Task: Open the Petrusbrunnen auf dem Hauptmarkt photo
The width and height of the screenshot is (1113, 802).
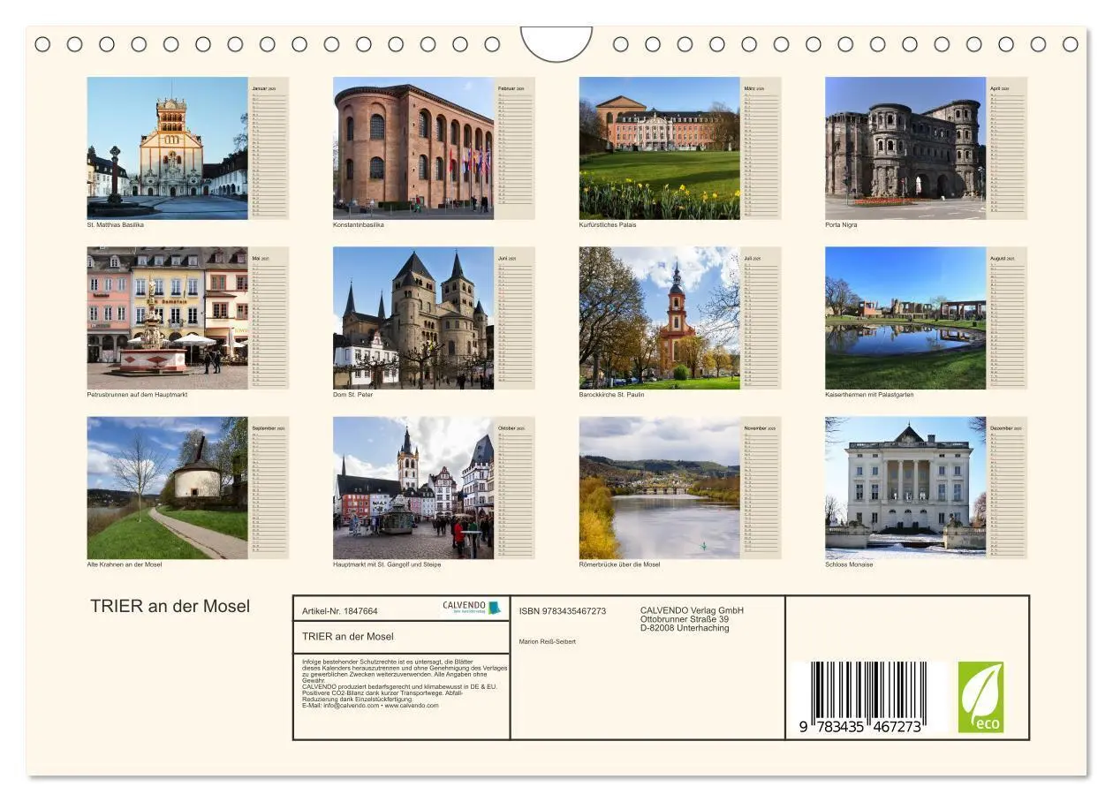Action: 167,318
